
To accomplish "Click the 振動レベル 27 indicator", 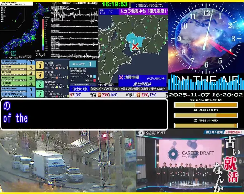I will pyautogui.click(x=109, y=12).
